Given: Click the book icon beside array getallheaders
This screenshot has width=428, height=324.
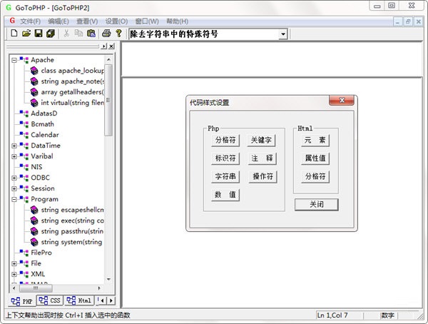Looking at the screenshot, I should (x=34, y=92).
